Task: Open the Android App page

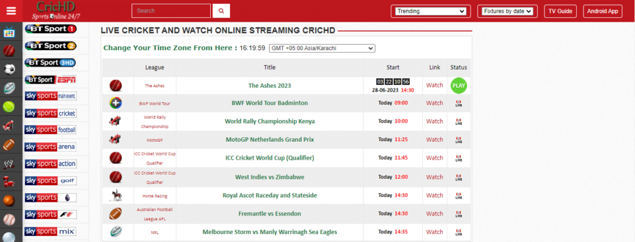Action: coord(603,11)
